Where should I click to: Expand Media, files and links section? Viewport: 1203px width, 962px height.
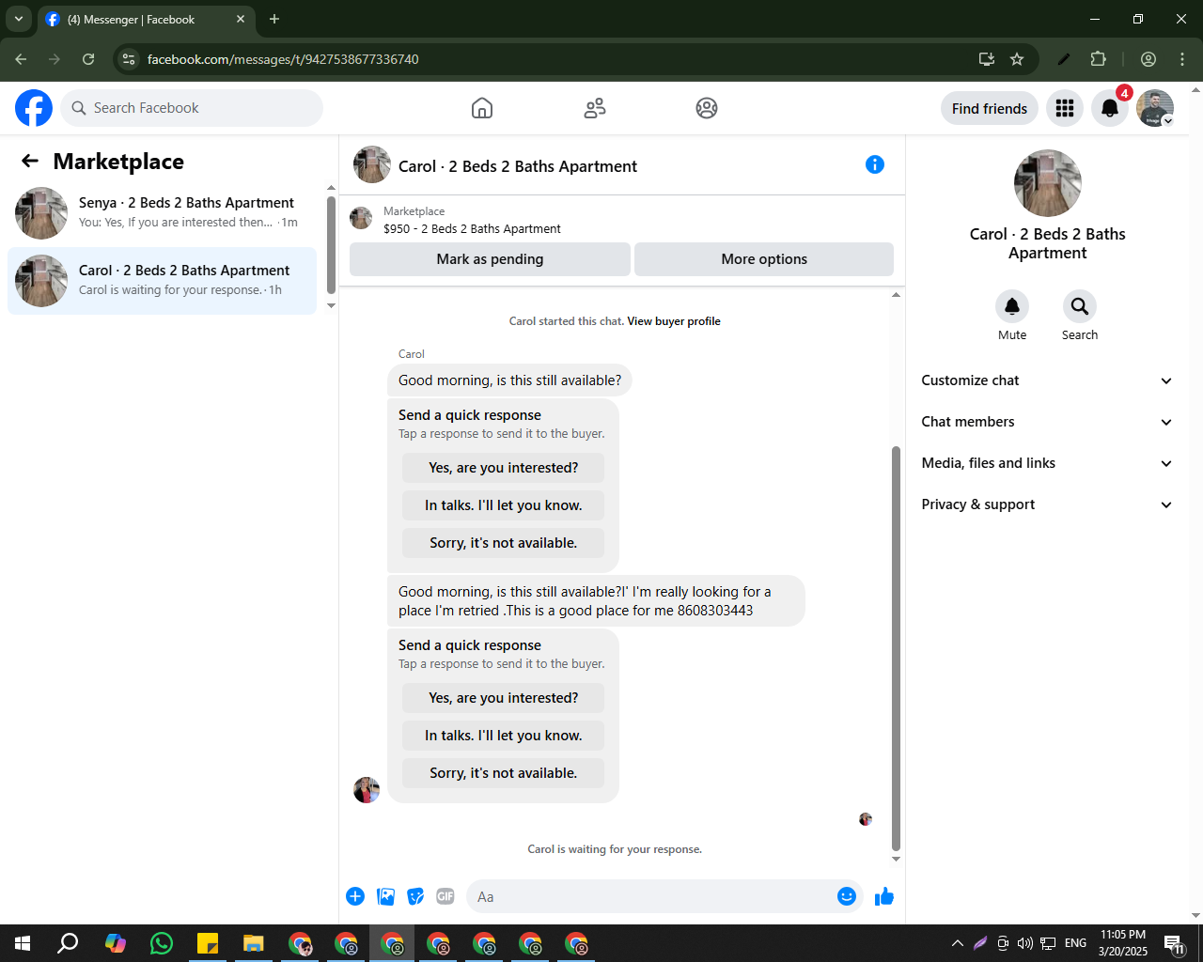(x=1047, y=463)
